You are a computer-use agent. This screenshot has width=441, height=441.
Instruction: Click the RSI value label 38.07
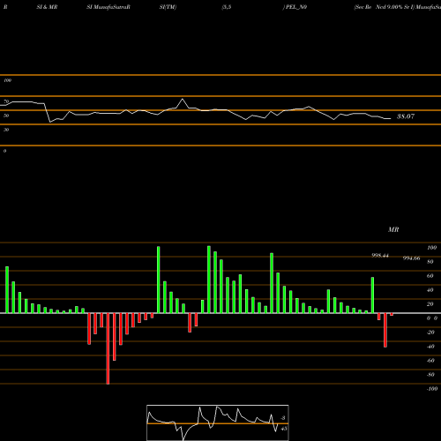coord(406,116)
